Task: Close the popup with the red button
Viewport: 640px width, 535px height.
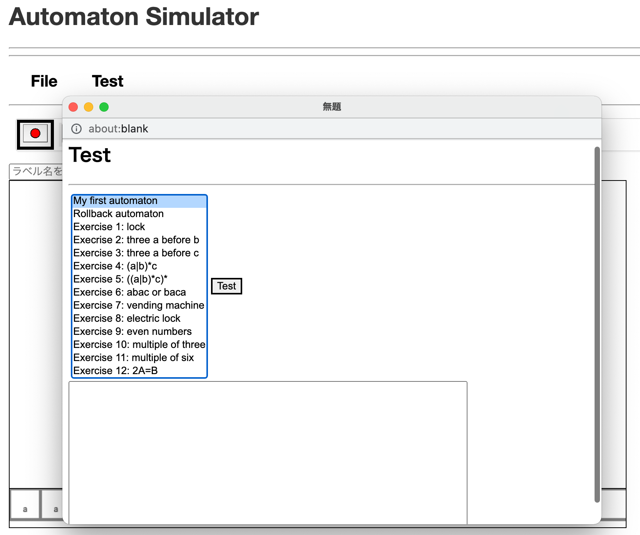Action: (73, 107)
